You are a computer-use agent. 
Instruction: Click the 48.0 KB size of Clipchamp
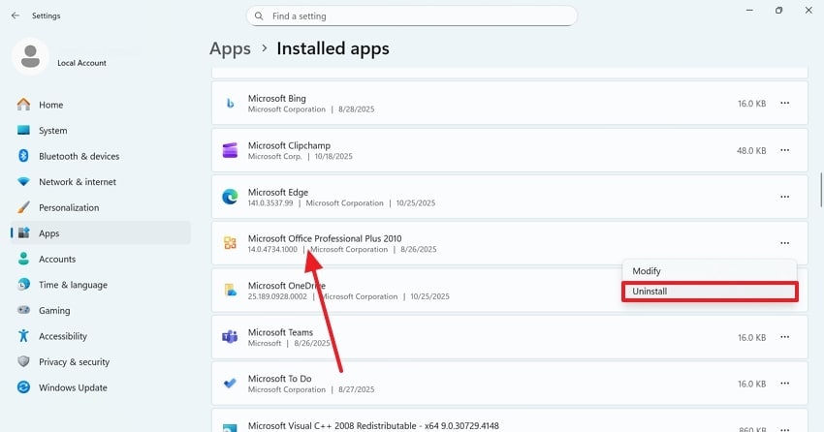751,151
